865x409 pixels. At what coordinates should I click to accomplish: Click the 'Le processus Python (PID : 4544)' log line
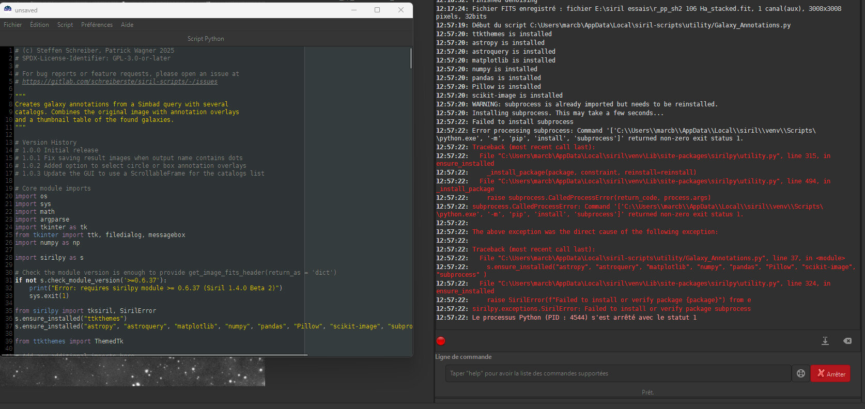pyautogui.click(x=566, y=318)
